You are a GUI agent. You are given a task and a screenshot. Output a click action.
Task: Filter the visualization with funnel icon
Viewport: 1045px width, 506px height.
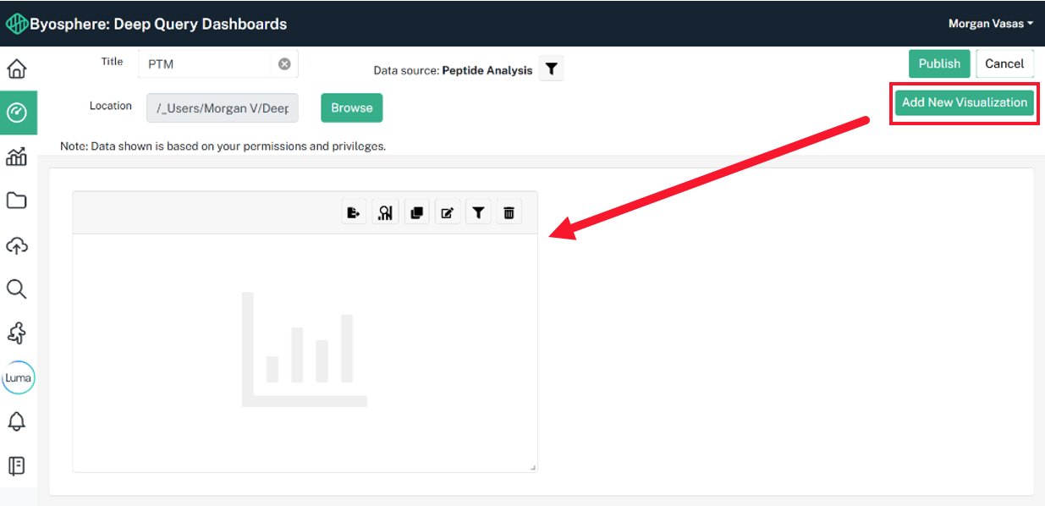pyautogui.click(x=478, y=212)
